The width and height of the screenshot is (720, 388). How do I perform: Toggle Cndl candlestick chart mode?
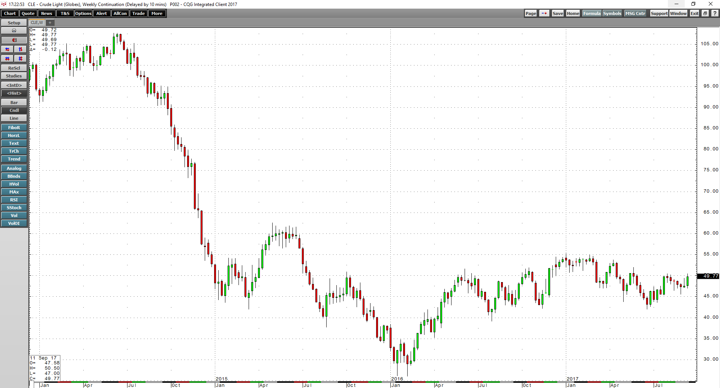click(x=14, y=110)
